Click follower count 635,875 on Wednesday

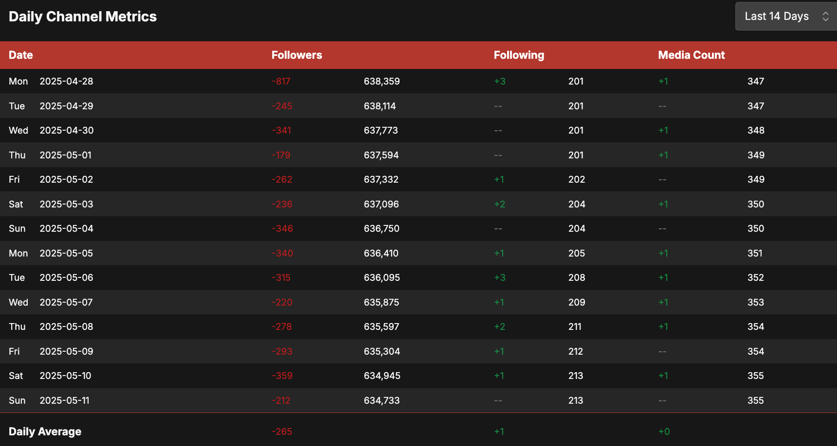pos(382,302)
